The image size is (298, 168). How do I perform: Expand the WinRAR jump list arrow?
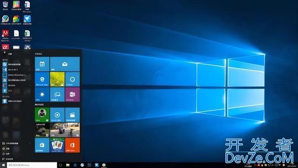pos(30,85)
